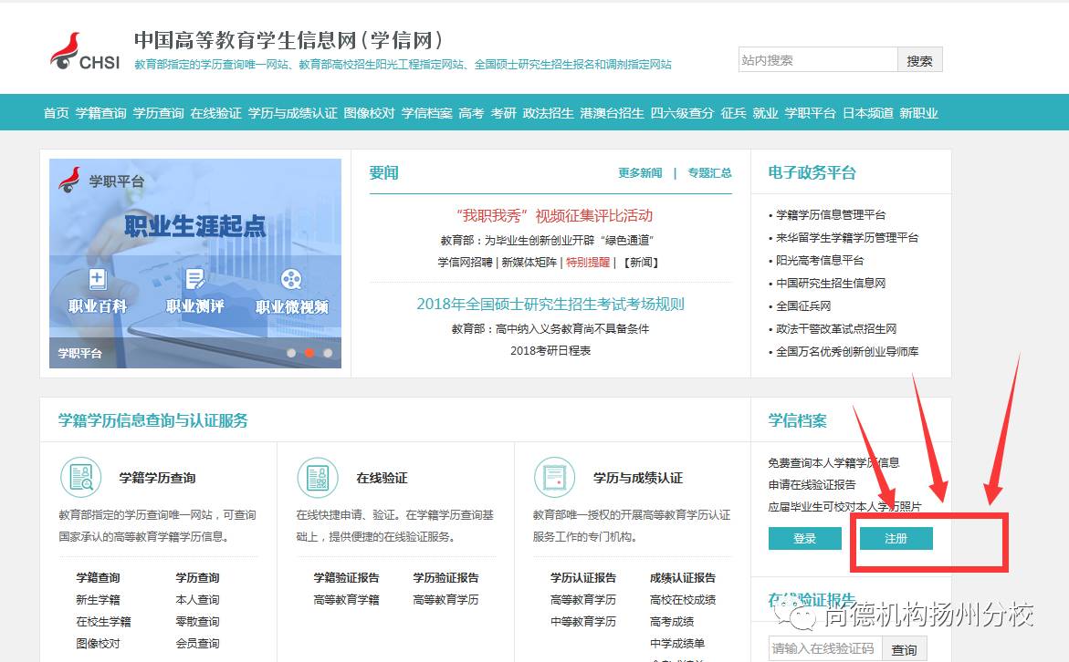Click the 在线验证 circular icon
This screenshot has width=1069, height=662.
pyautogui.click(x=318, y=477)
